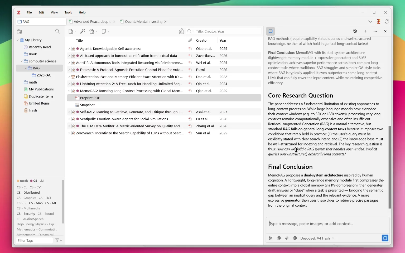Click the blue stop/send button in chat

point(385,238)
